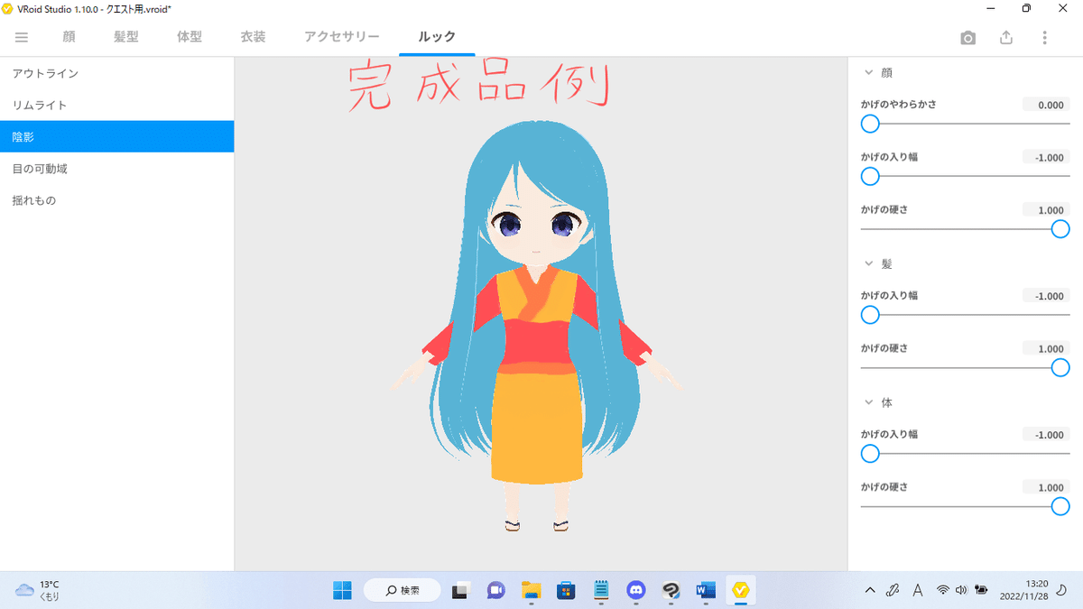Viewport: 1083px width, 609px height.
Task: Collapse the 髪 section in the right panel
Action: pyautogui.click(x=868, y=263)
